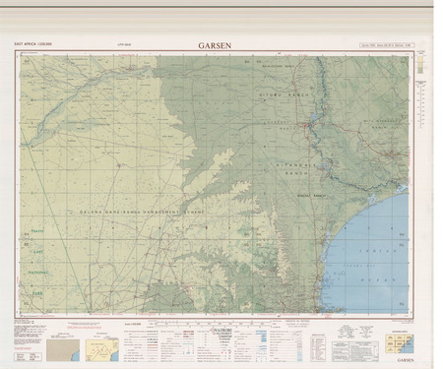Click the PARK label at lower left
443x369 pixels.
click(37, 293)
